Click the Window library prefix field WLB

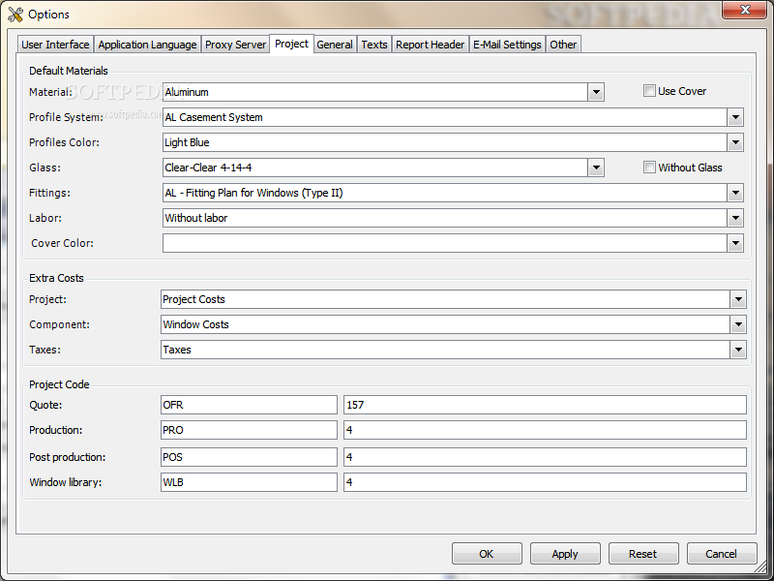tap(249, 482)
